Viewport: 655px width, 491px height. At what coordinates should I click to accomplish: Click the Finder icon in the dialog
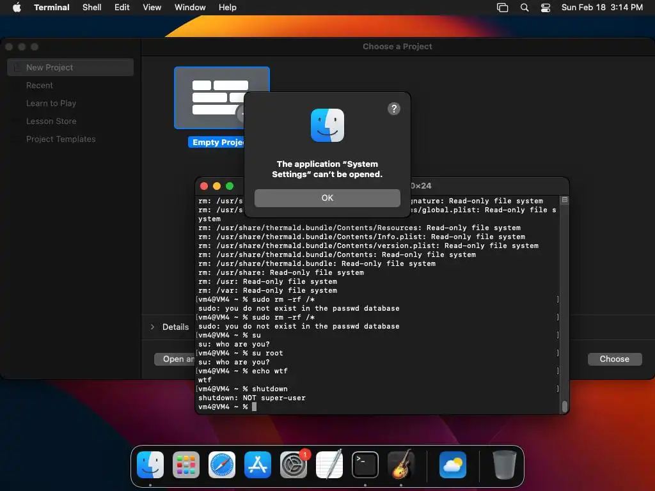pyautogui.click(x=327, y=125)
